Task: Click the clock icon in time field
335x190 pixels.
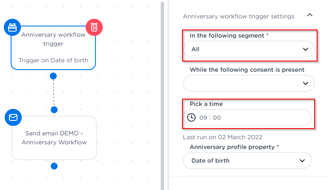Action: (x=192, y=117)
